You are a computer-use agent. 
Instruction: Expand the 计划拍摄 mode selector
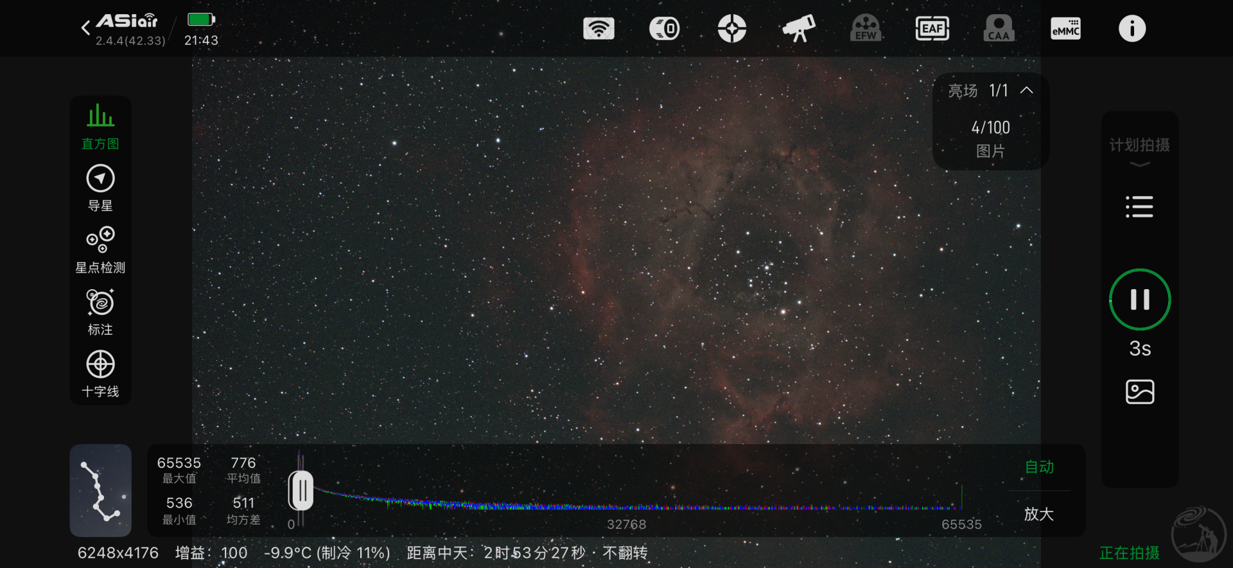tap(1139, 152)
